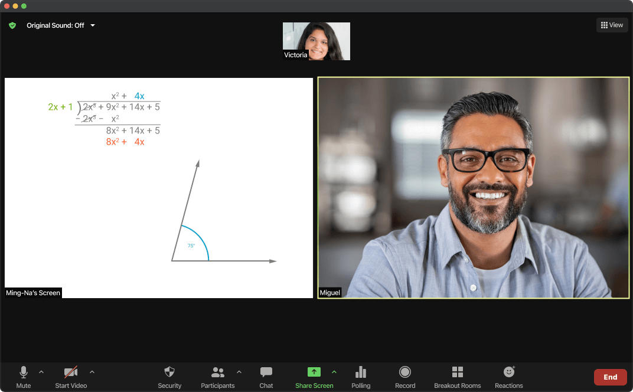Viewport: 633px width, 392px height.
Task: Open the View layout menu
Action: (612, 25)
